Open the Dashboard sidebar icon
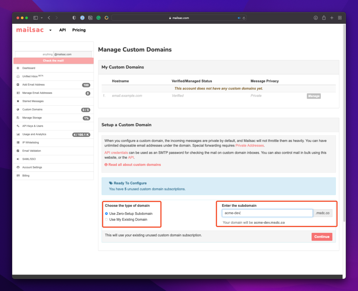This screenshot has height=291, width=358. click(x=18, y=68)
